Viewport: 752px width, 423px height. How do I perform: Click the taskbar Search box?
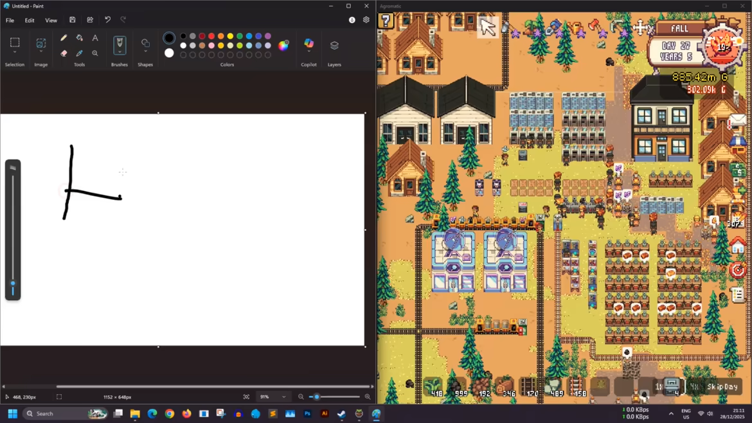click(x=65, y=413)
